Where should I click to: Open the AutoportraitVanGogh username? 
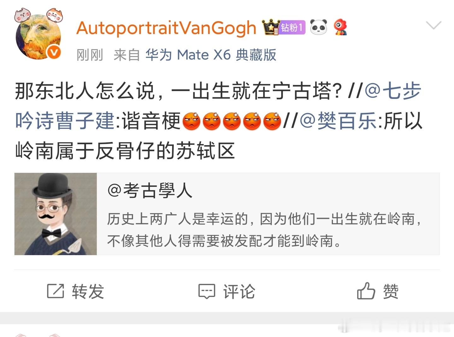point(166,28)
